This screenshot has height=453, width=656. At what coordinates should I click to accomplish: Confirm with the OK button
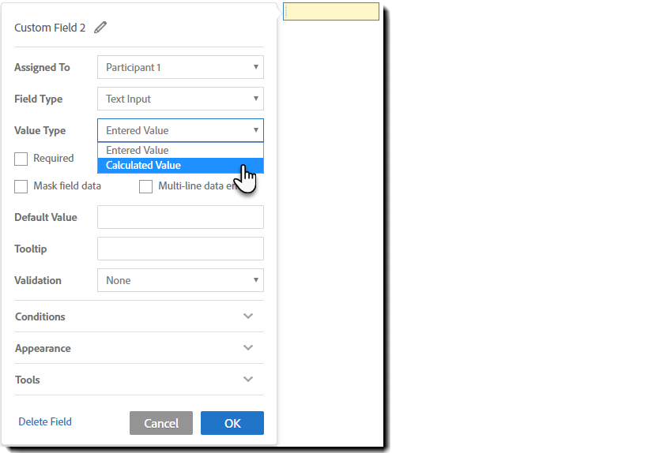[232, 423]
